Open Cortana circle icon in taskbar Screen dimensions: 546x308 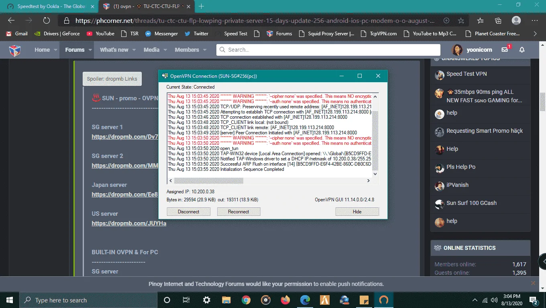(x=167, y=300)
